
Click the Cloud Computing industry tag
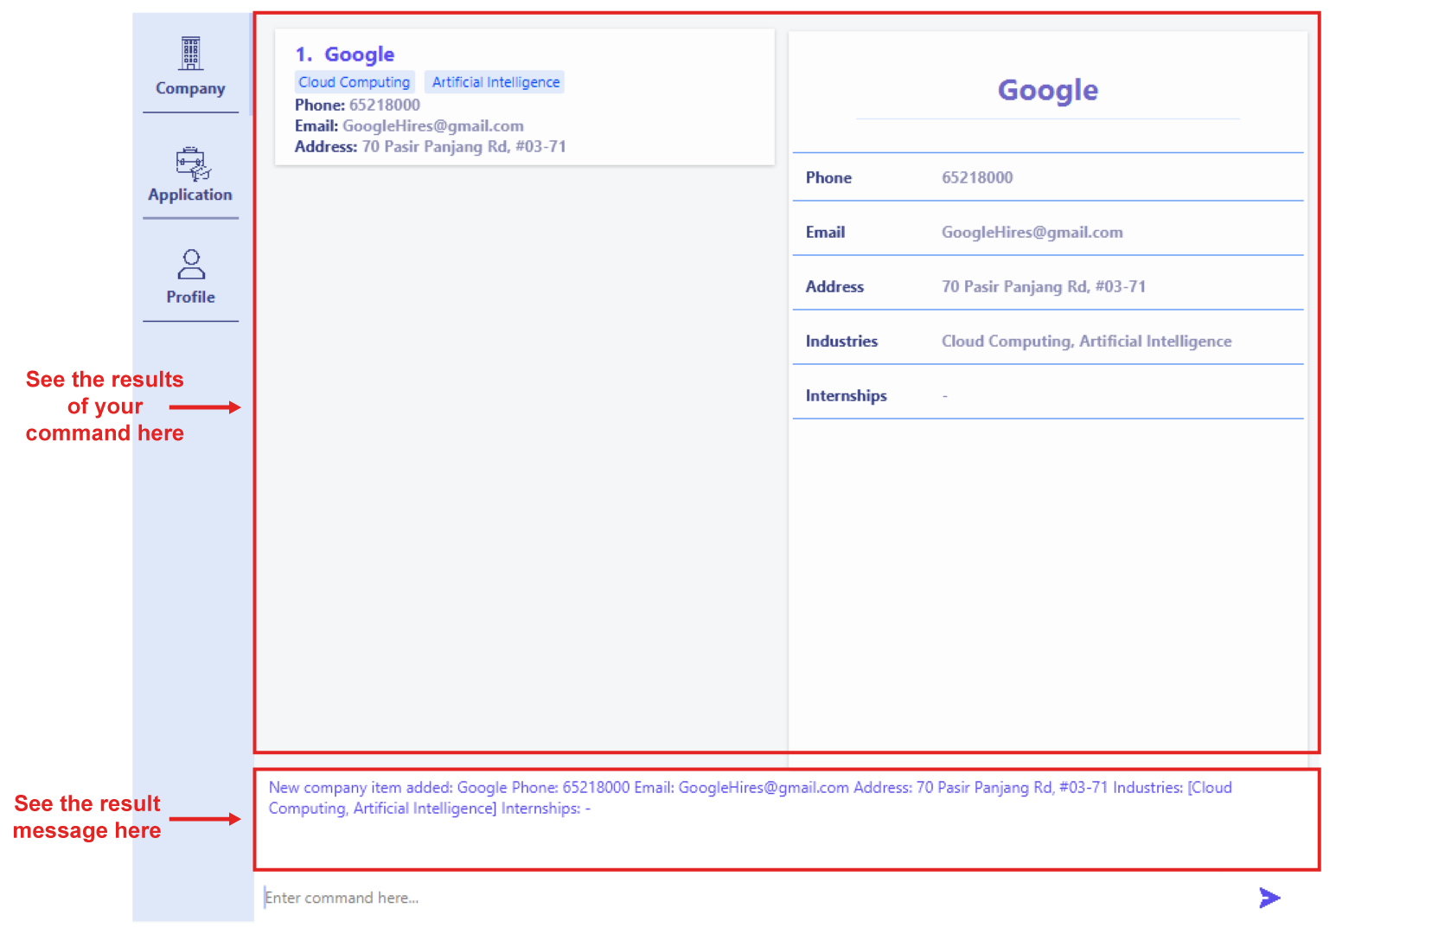(355, 82)
